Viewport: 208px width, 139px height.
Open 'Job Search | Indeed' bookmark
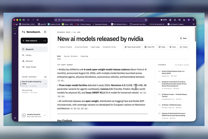click(x=175, y=24)
